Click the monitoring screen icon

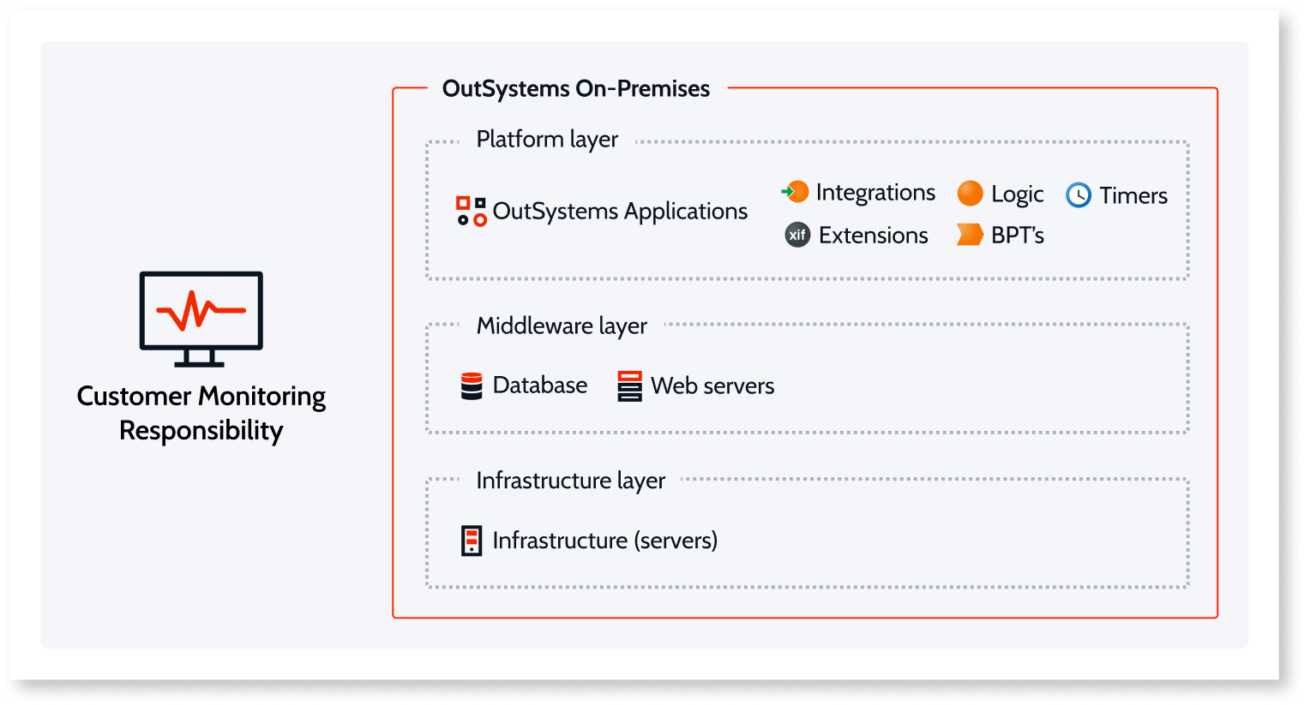pyautogui.click(x=201, y=320)
